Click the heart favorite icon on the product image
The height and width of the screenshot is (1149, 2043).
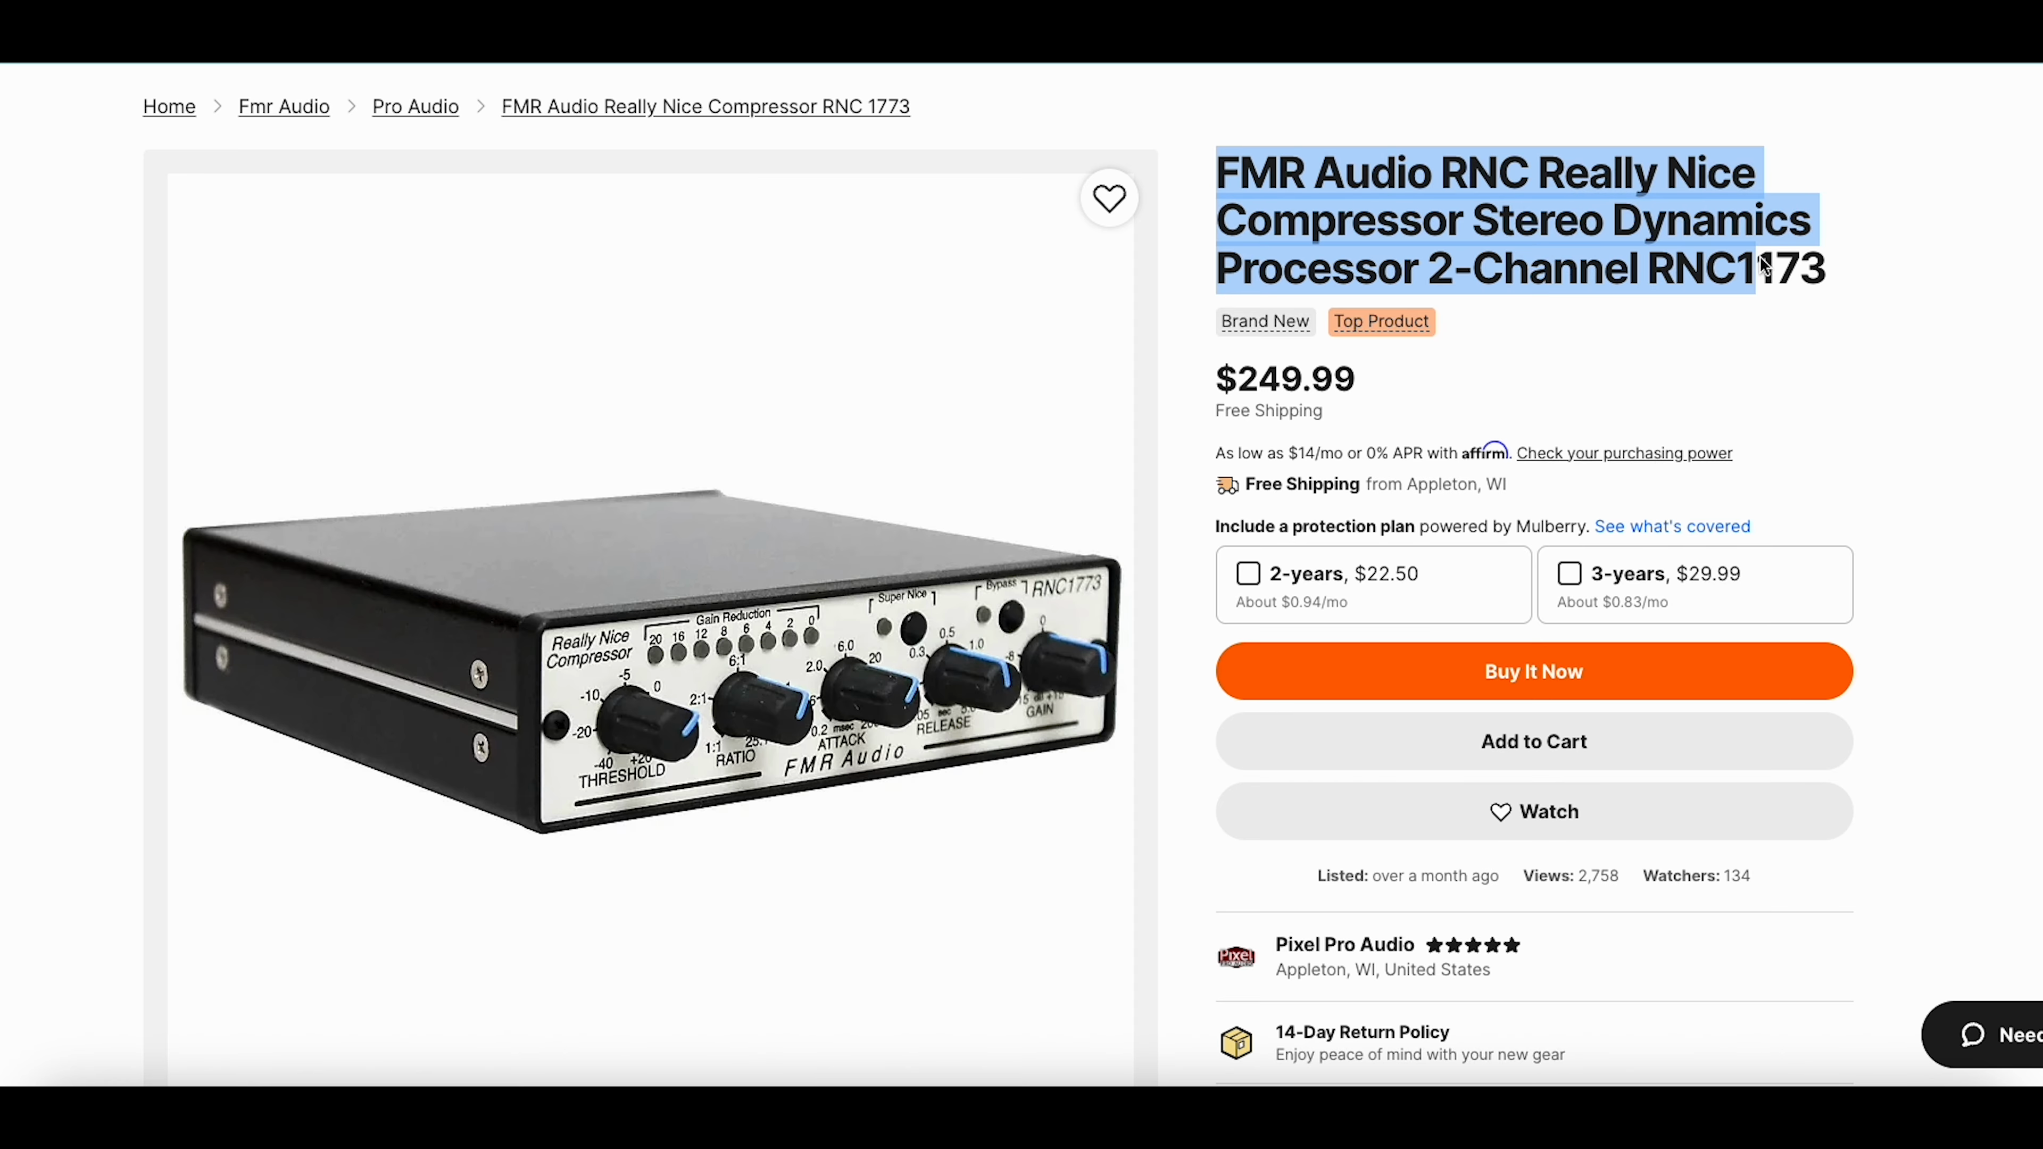pyautogui.click(x=1109, y=197)
